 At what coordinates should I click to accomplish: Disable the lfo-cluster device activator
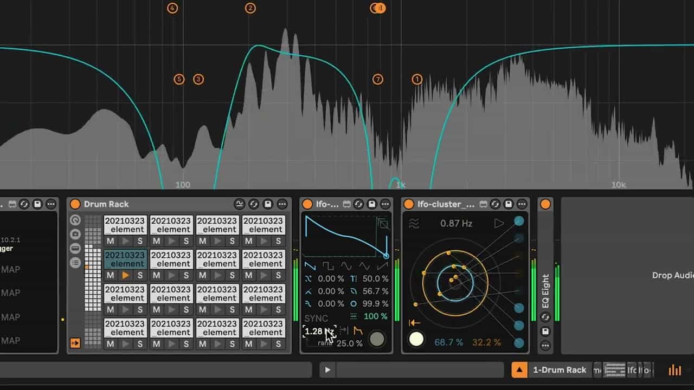[x=409, y=204]
